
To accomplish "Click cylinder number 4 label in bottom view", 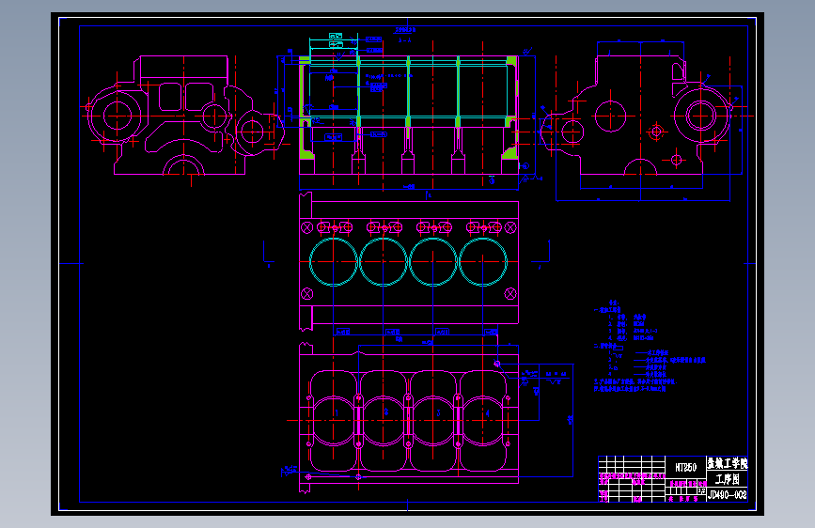I will tap(487, 413).
